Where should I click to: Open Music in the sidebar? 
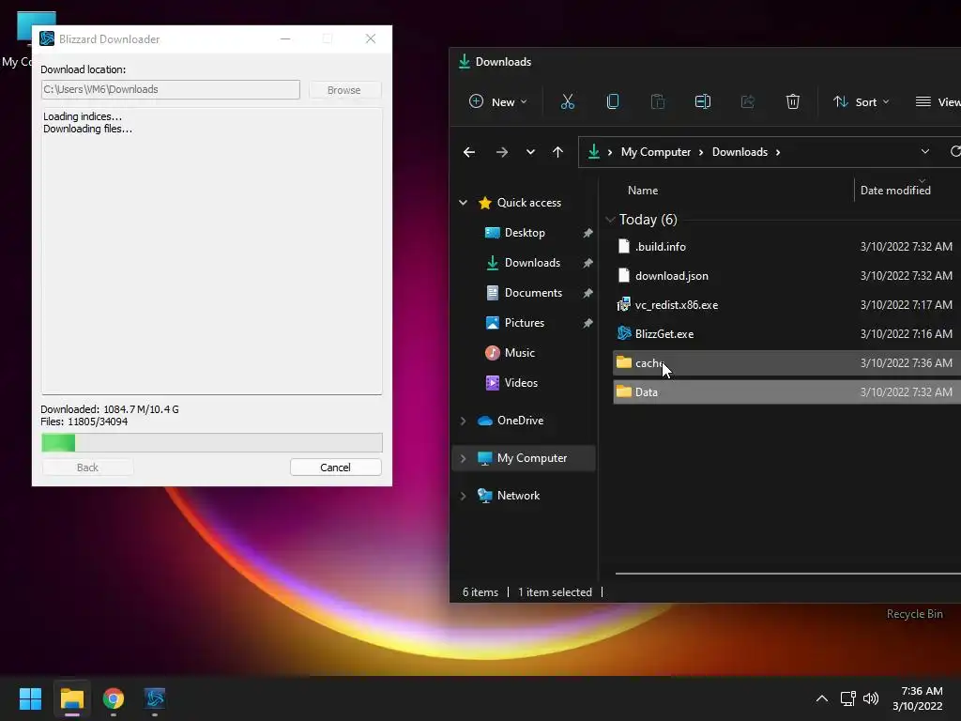point(519,353)
